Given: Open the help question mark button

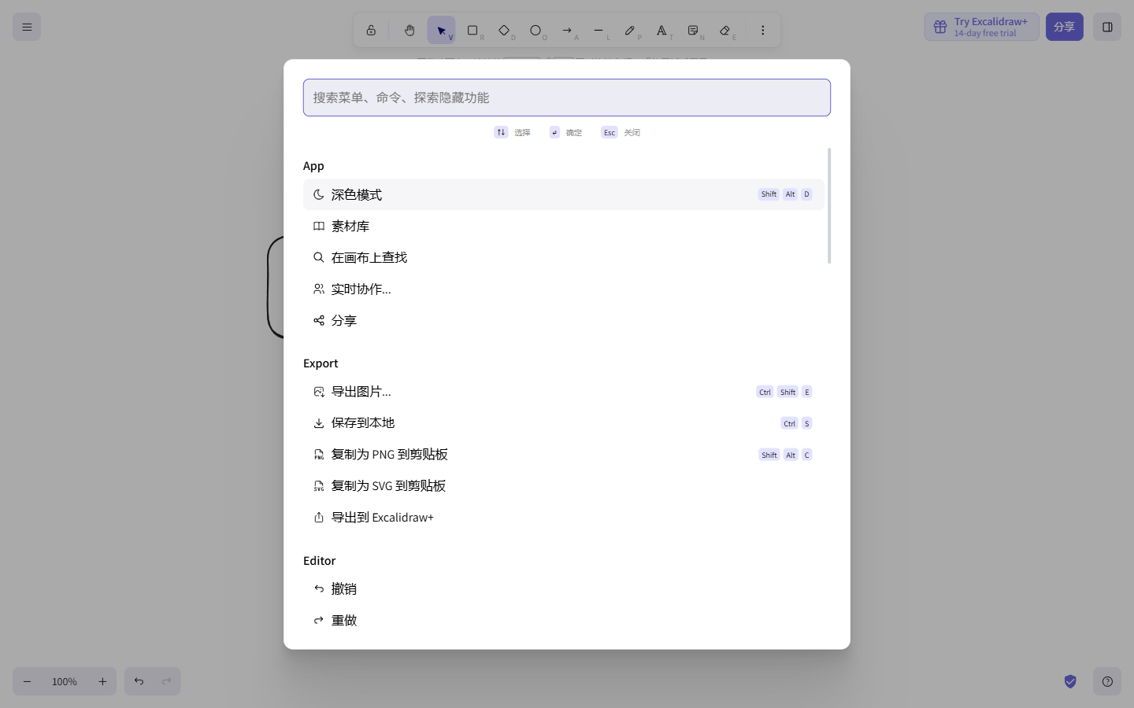Looking at the screenshot, I should coord(1107,681).
